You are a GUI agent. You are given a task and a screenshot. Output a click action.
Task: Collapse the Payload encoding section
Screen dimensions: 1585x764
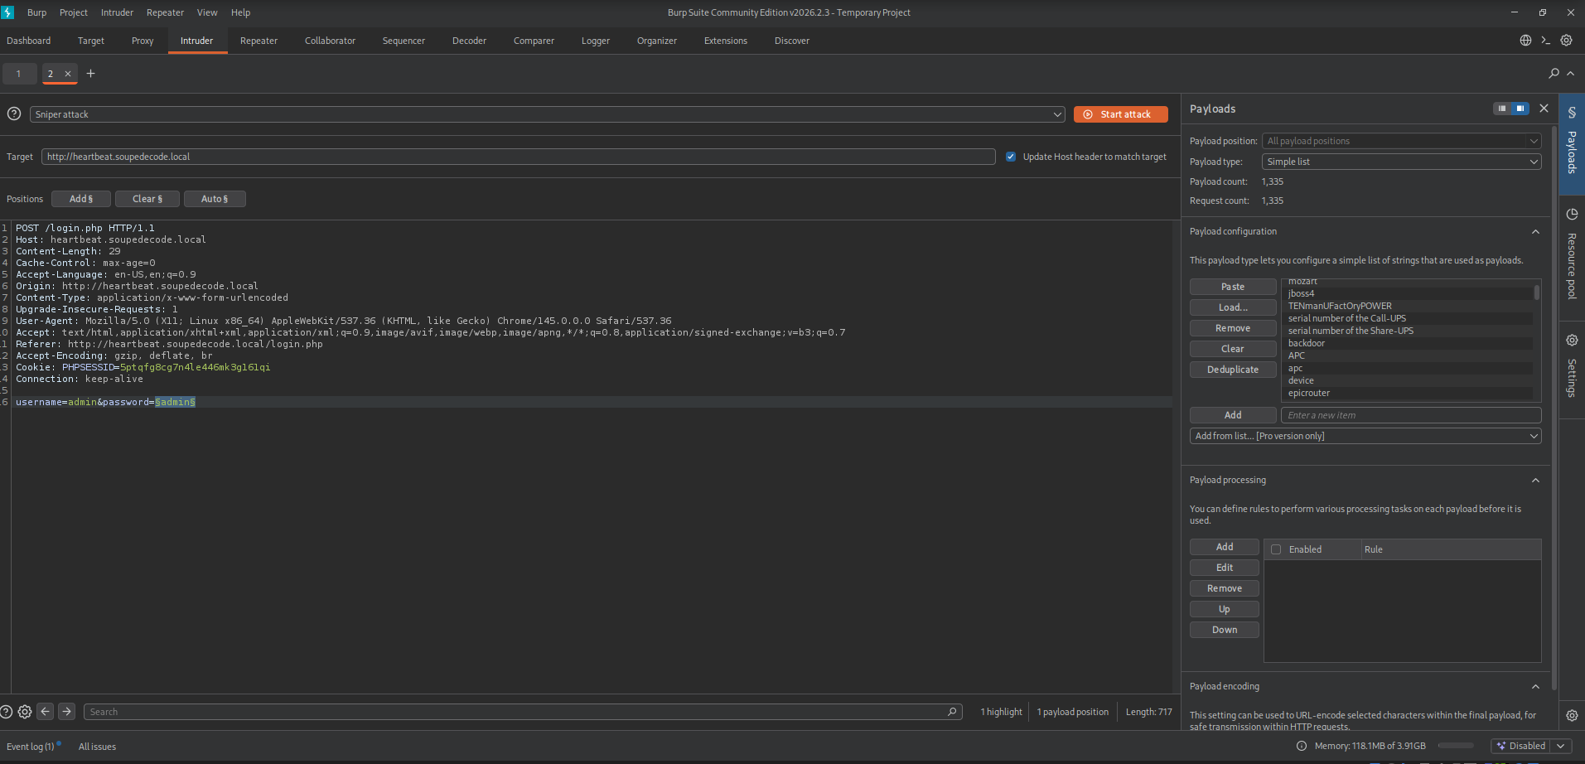tap(1535, 687)
